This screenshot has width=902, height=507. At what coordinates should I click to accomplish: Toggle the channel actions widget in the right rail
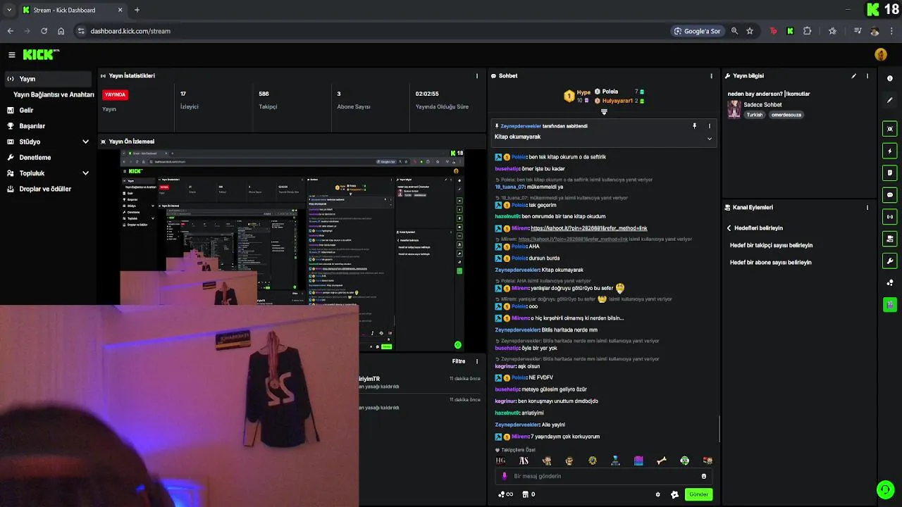point(890,239)
